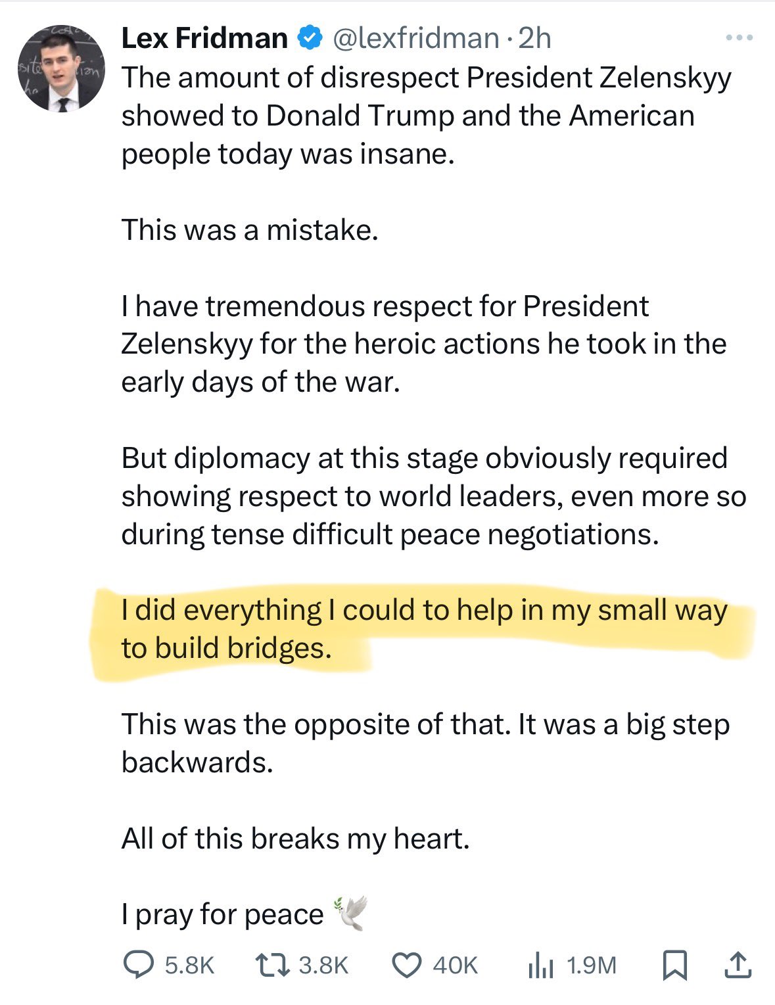Viewport: 775px width, 1005px height.
Task: Click the 'This was a mistake.' line
Action: [x=250, y=230]
